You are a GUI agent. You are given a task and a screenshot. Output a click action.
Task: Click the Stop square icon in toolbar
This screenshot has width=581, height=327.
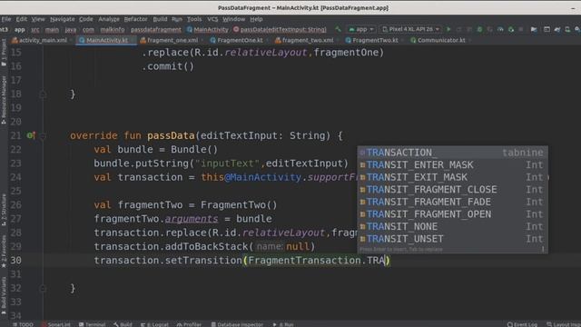(521, 29)
